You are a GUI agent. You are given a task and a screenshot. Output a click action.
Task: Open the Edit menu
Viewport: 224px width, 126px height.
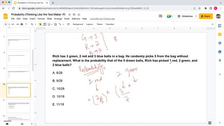point(19,19)
